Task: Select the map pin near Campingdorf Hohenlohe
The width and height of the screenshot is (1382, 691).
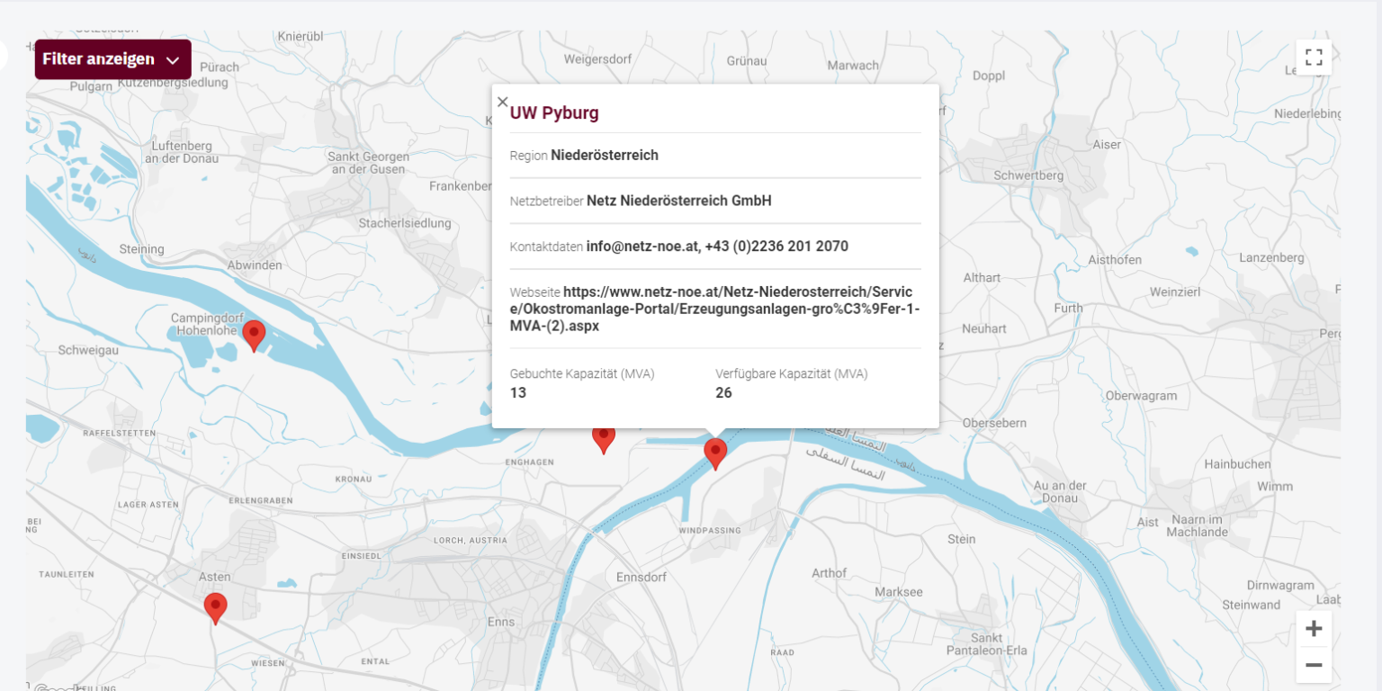Action: point(255,336)
